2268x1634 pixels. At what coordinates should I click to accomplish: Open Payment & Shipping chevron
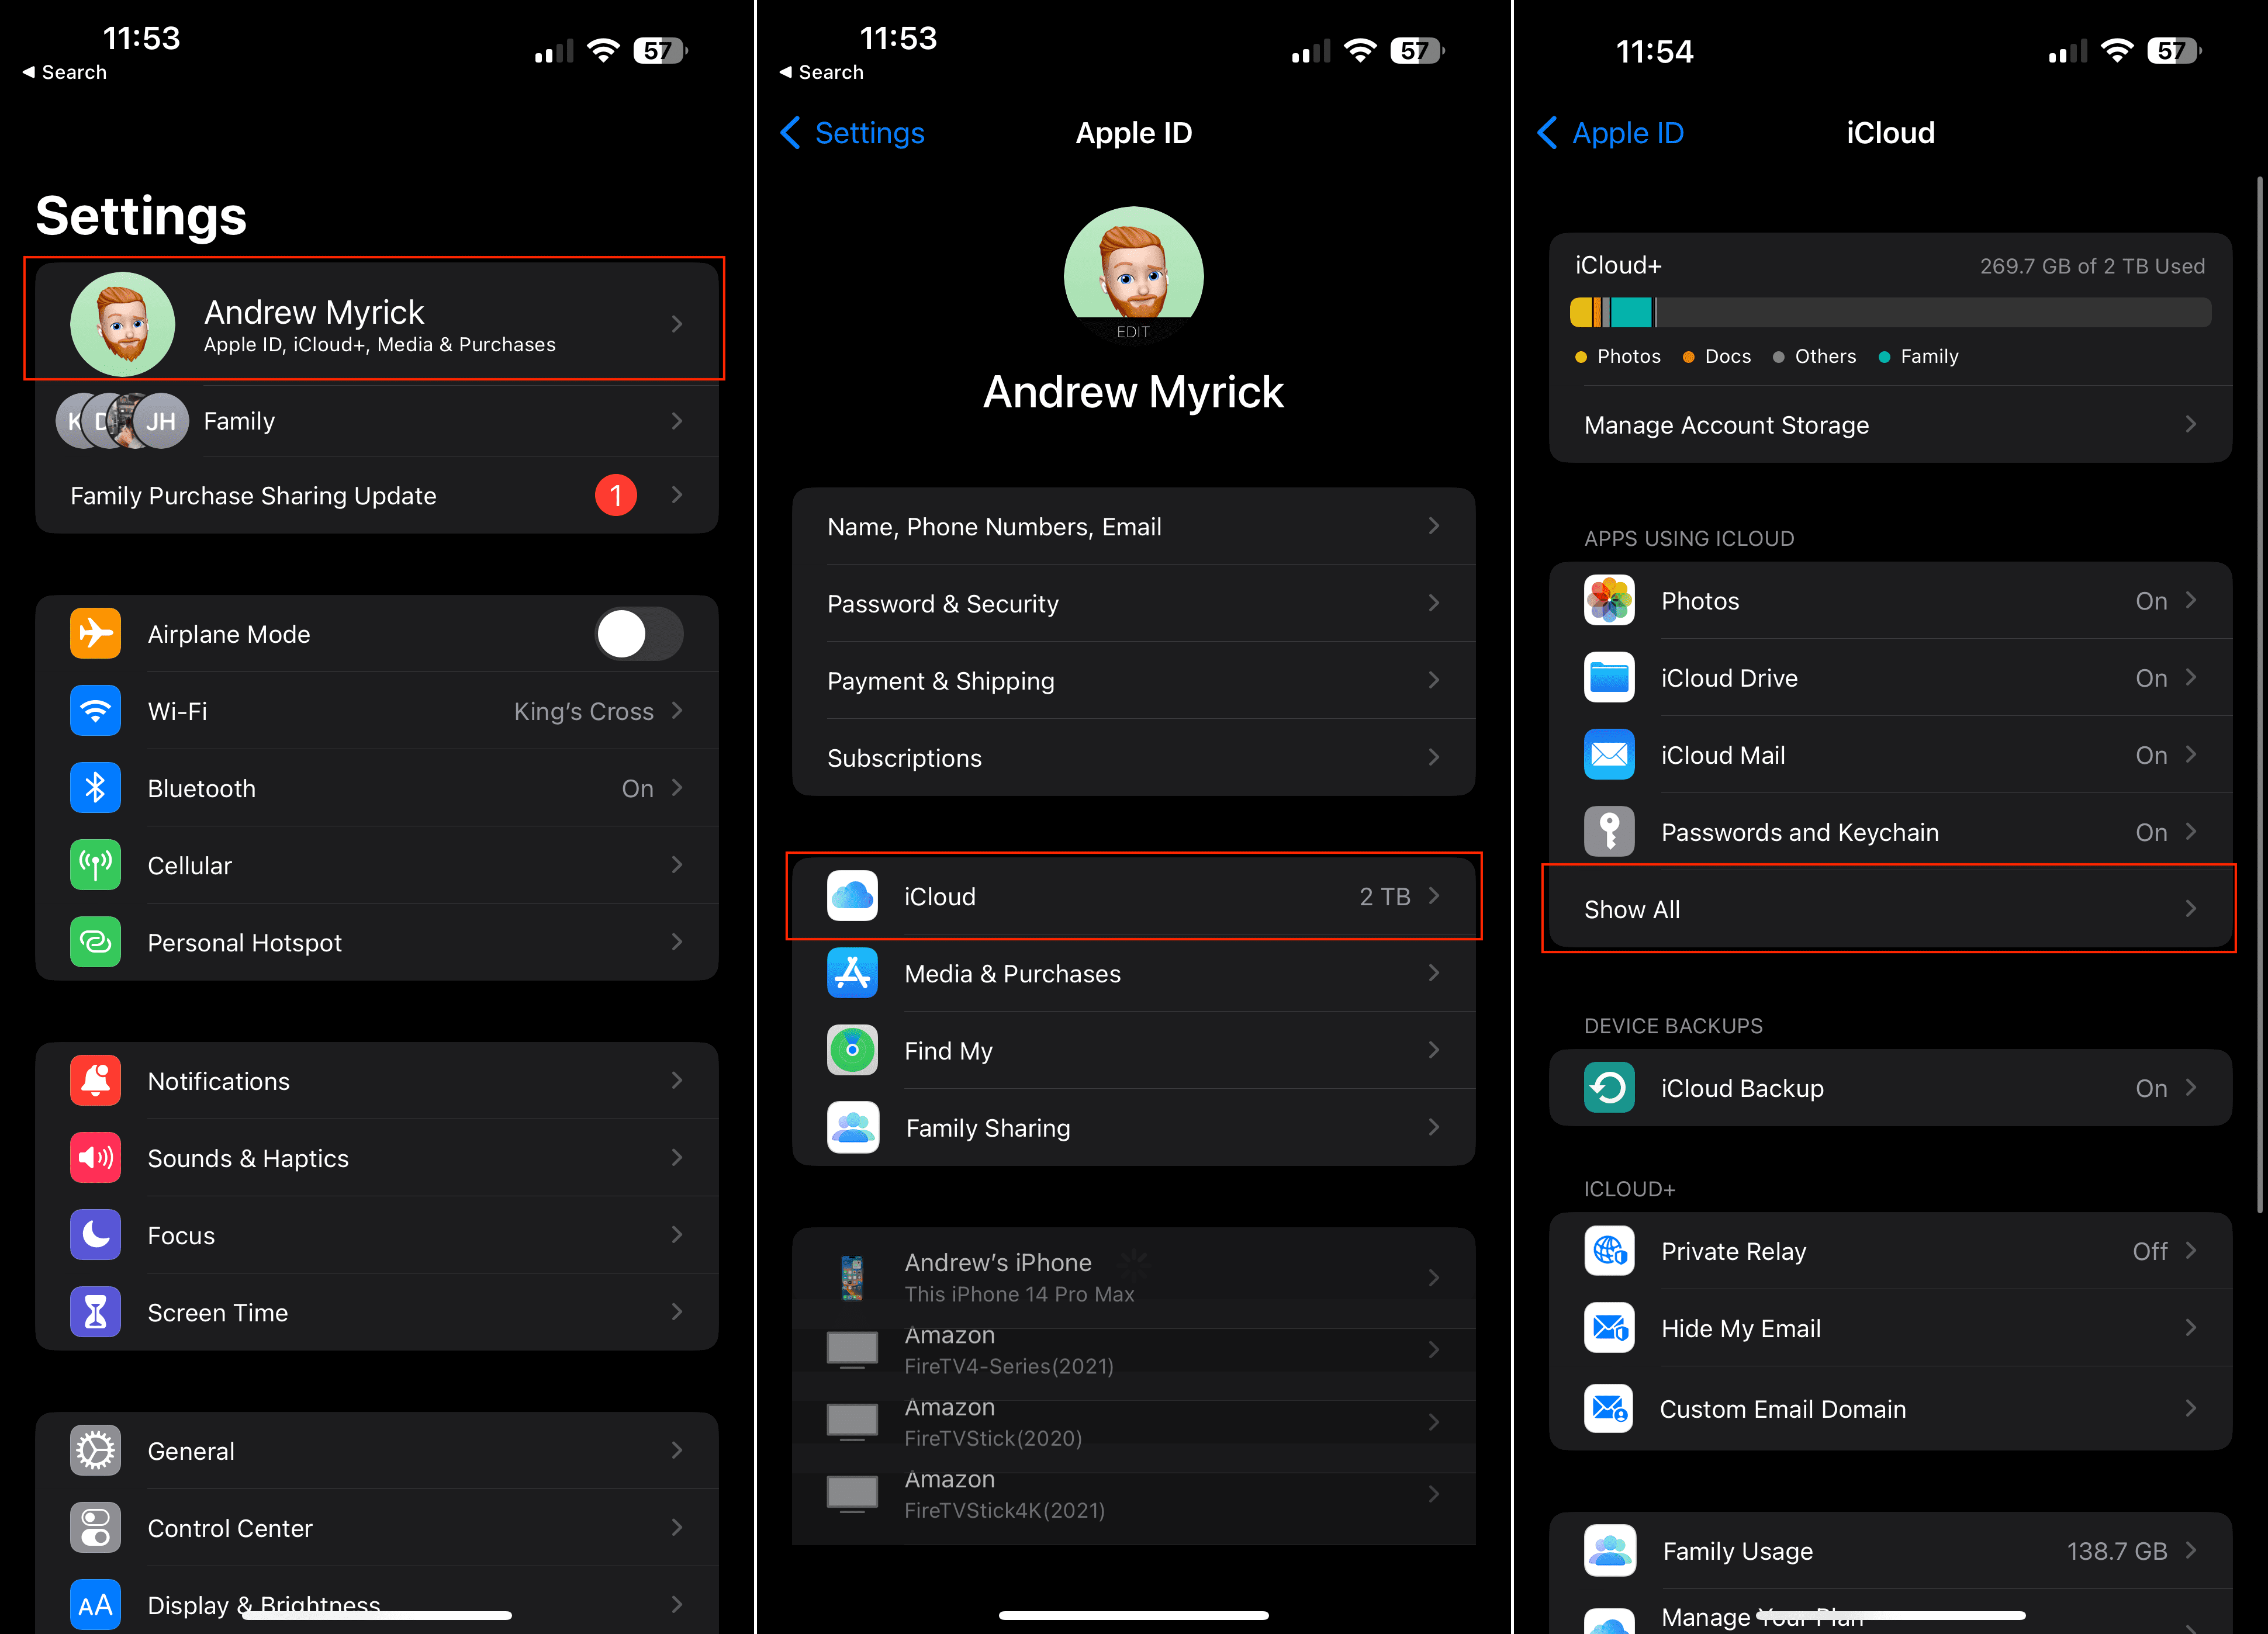1434,680
